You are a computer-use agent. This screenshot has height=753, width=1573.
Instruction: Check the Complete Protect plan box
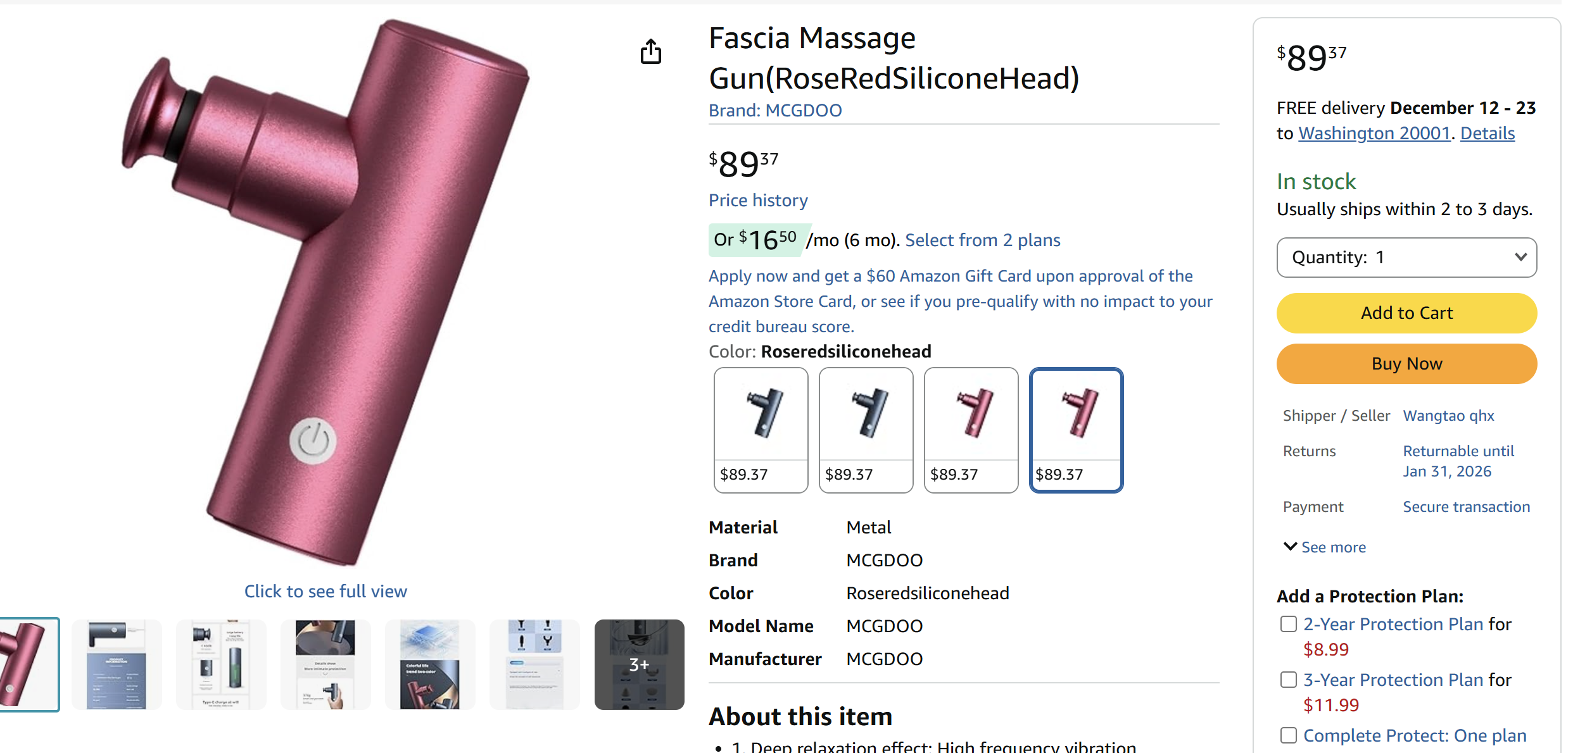point(1288,735)
